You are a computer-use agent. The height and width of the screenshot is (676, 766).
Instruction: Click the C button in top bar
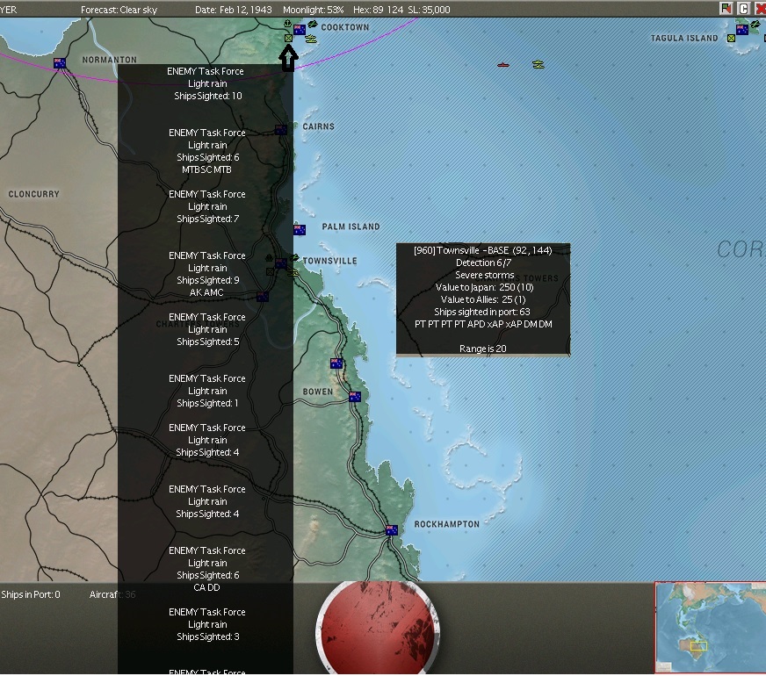[x=743, y=9]
